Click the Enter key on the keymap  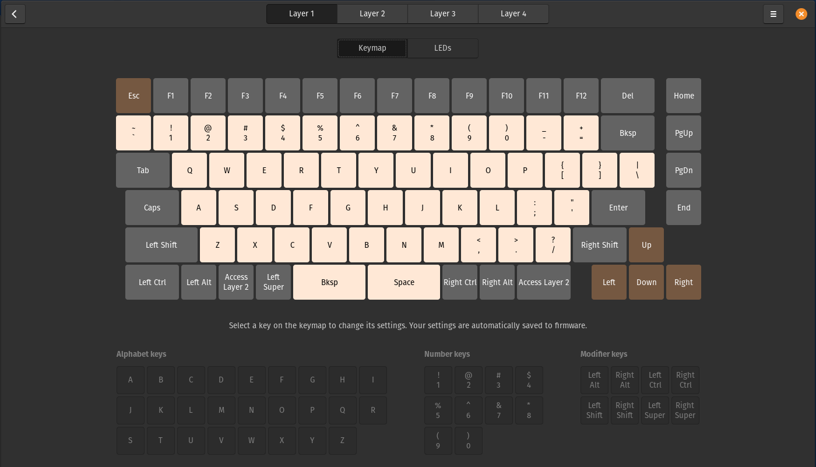coord(618,208)
